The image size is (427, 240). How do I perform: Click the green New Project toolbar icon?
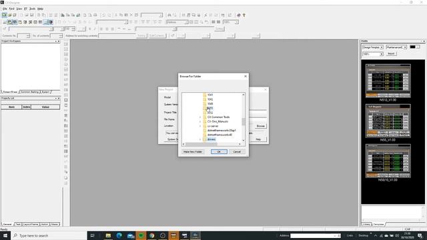pos(5,15)
